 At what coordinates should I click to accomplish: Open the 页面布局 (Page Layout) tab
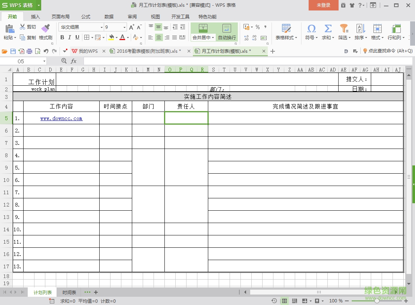click(x=61, y=17)
